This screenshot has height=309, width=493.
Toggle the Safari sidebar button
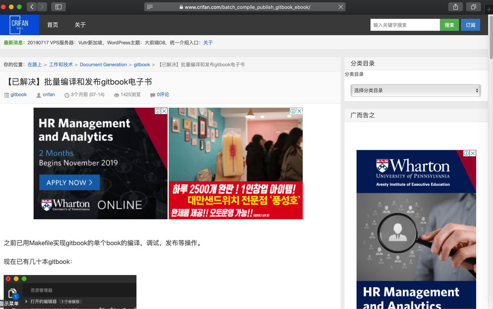click(x=58, y=7)
